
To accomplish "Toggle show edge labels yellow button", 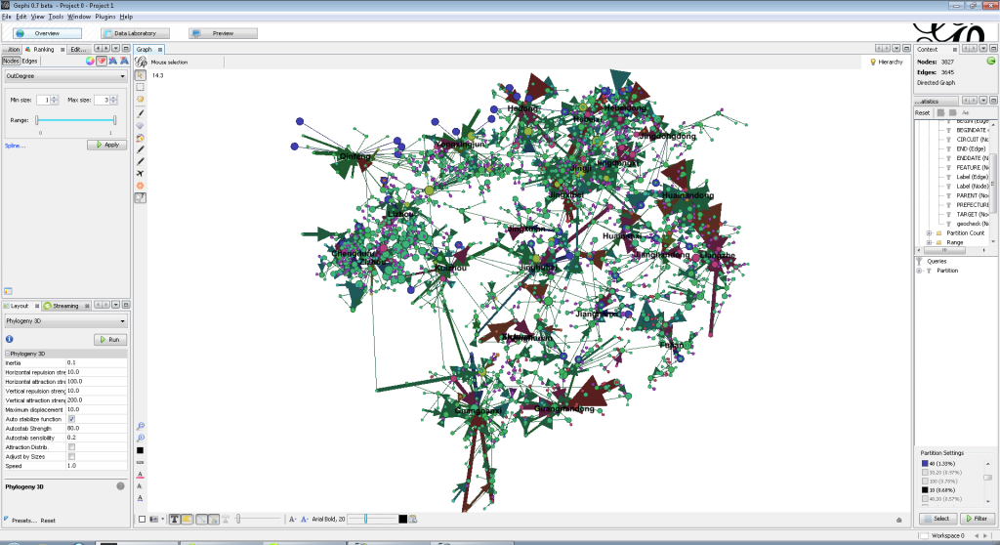I will tap(187, 520).
